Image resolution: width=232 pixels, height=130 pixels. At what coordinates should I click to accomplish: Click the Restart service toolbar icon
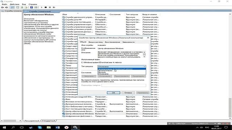coord(54,7)
